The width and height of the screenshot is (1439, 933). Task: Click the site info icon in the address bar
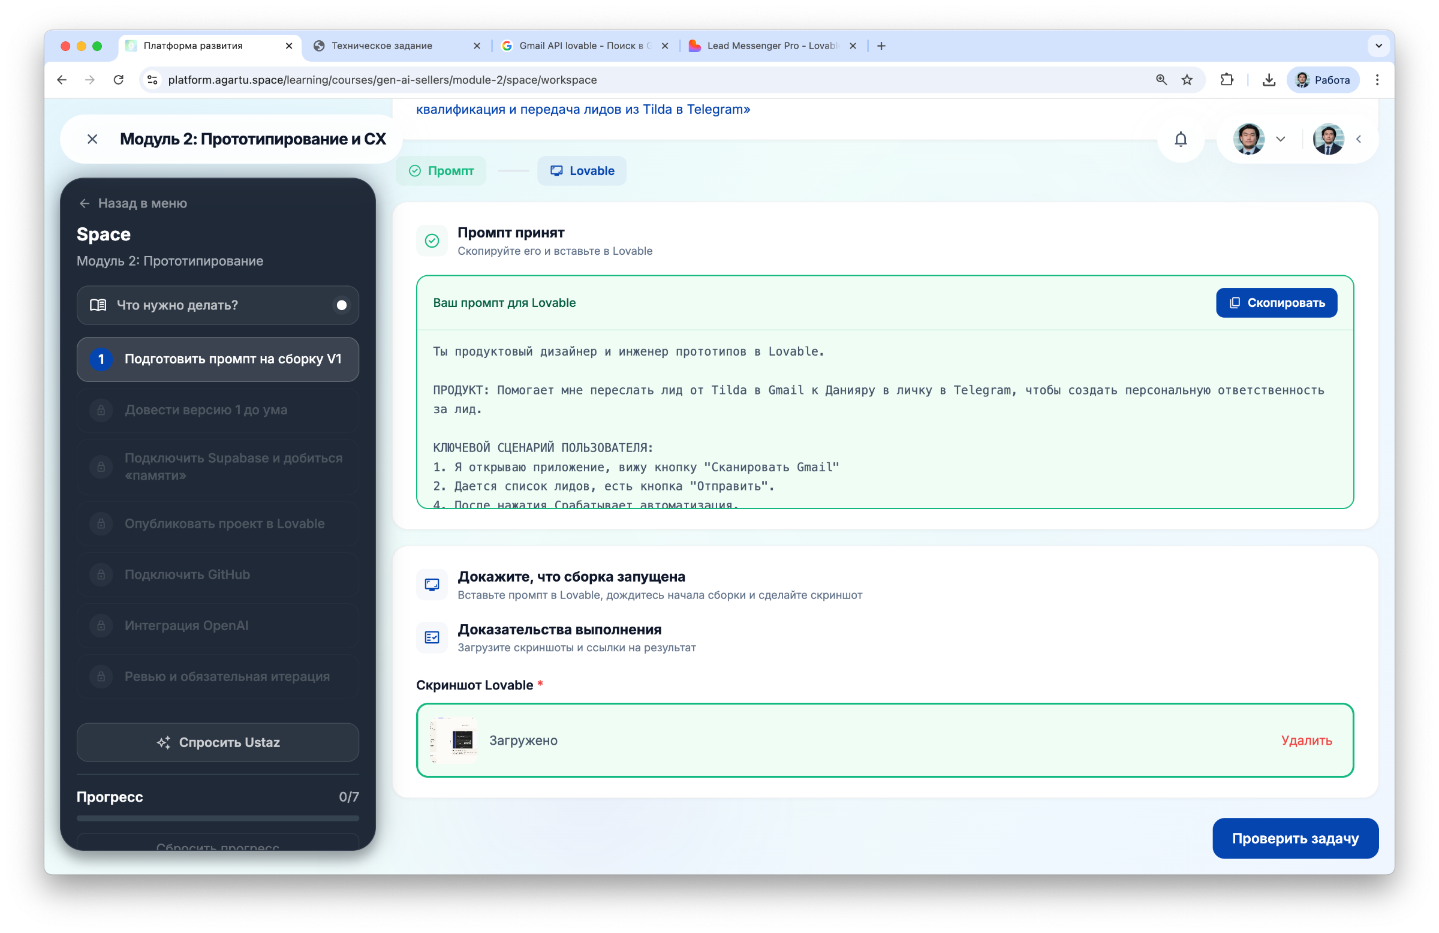(153, 80)
